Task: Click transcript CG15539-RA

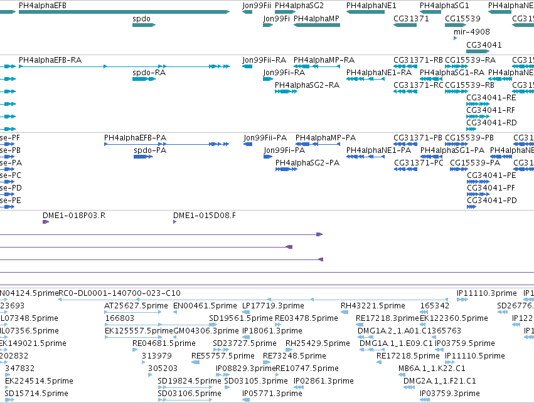Action: click(456, 66)
